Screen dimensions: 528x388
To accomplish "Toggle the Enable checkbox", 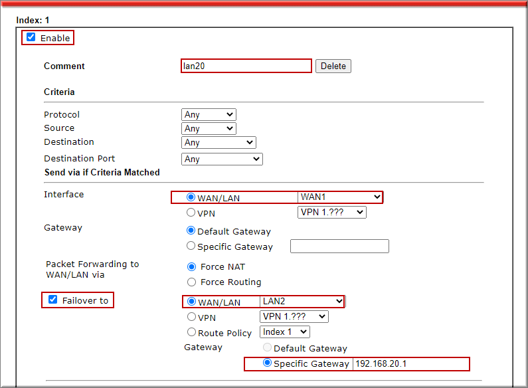I will tap(31, 38).
